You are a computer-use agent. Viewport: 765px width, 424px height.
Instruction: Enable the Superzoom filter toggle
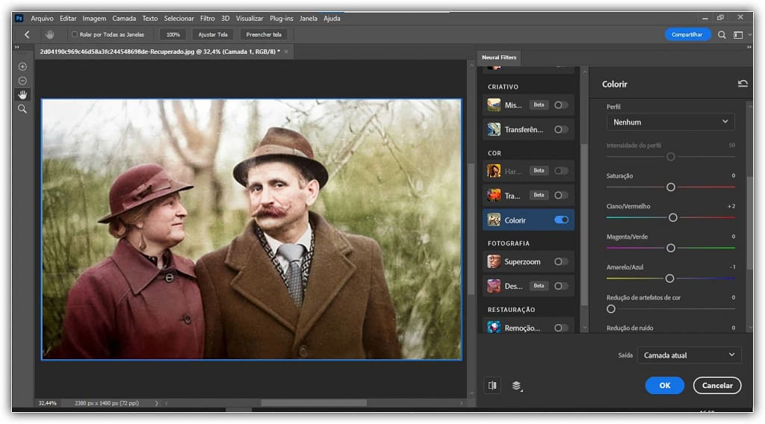561,261
